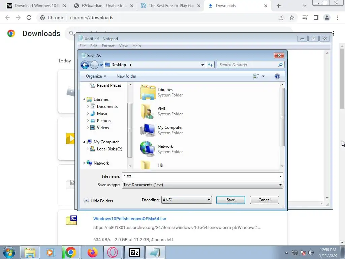Open the Windows10PolishLenovoOEMx64.iso download link
This screenshot has width=345, height=259.
(x=130, y=219)
